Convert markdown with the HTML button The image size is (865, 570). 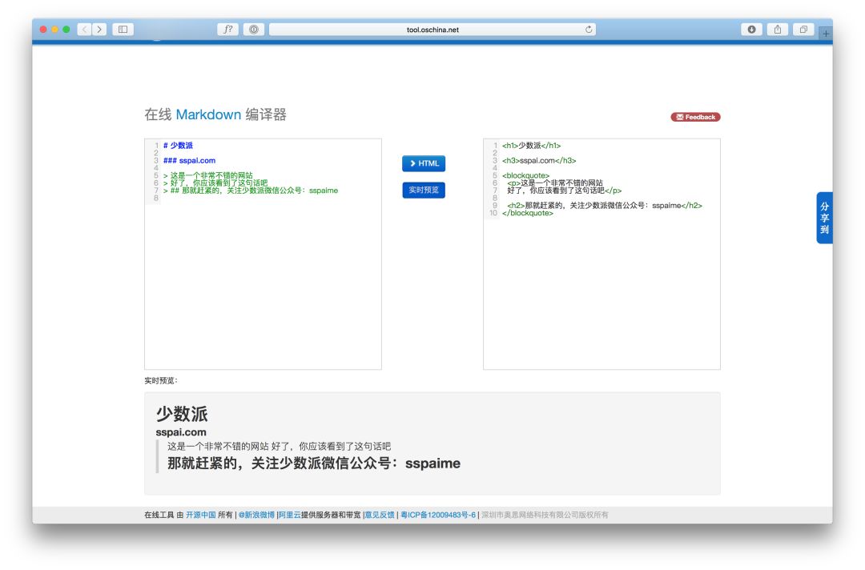(424, 163)
